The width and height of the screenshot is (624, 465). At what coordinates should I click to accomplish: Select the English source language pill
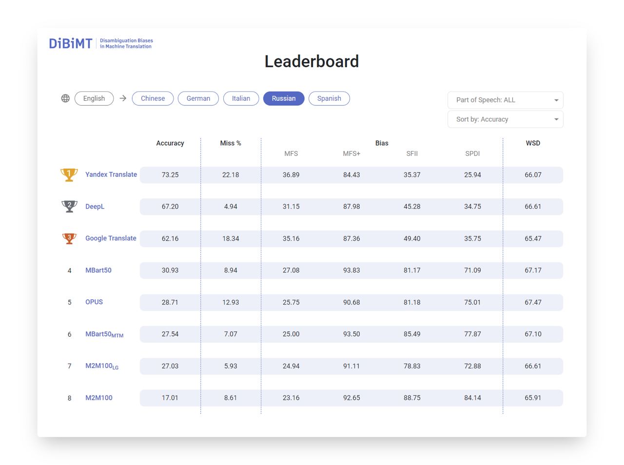94,98
